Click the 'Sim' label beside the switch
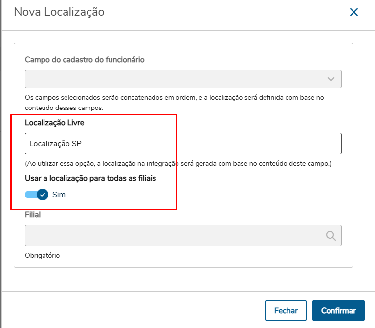375x328 pixels. [59, 194]
